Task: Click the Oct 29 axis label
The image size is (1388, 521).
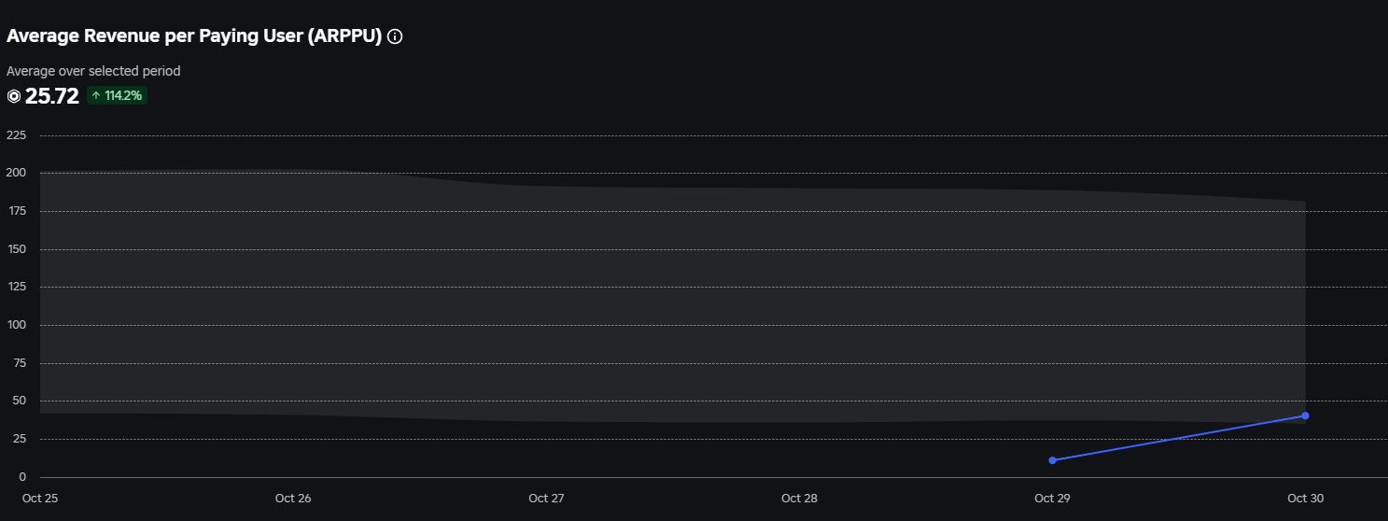Action: (1052, 499)
